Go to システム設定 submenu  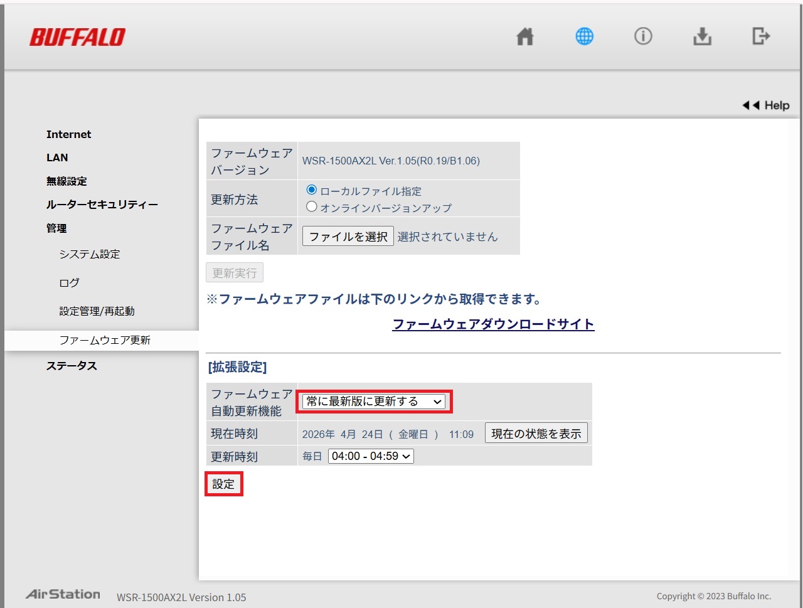pyautogui.click(x=90, y=254)
